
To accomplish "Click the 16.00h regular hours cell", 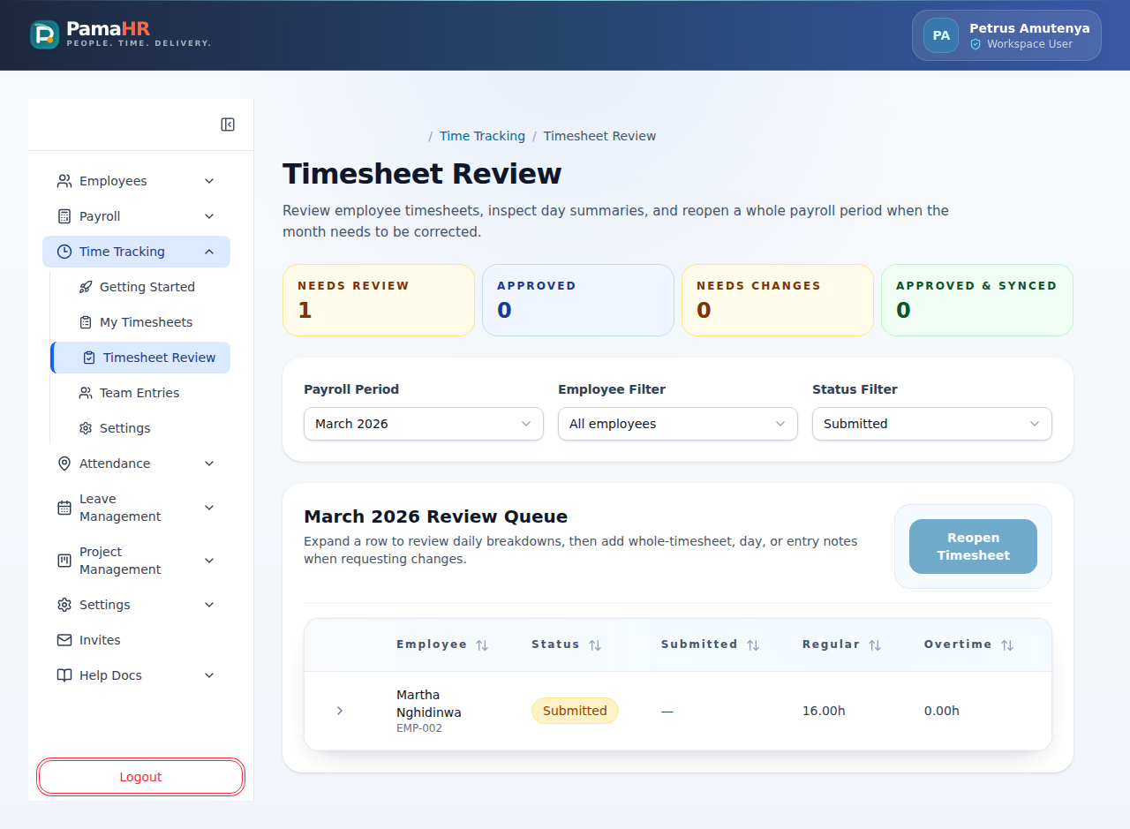I will pyautogui.click(x=824, y=711).
